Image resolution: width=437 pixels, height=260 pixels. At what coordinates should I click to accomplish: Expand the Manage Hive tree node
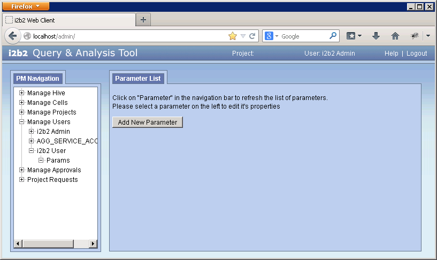(22, 93)
